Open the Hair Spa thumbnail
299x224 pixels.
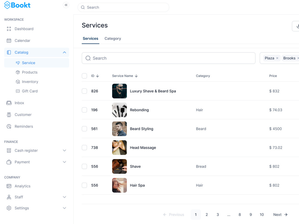point(119,185)
